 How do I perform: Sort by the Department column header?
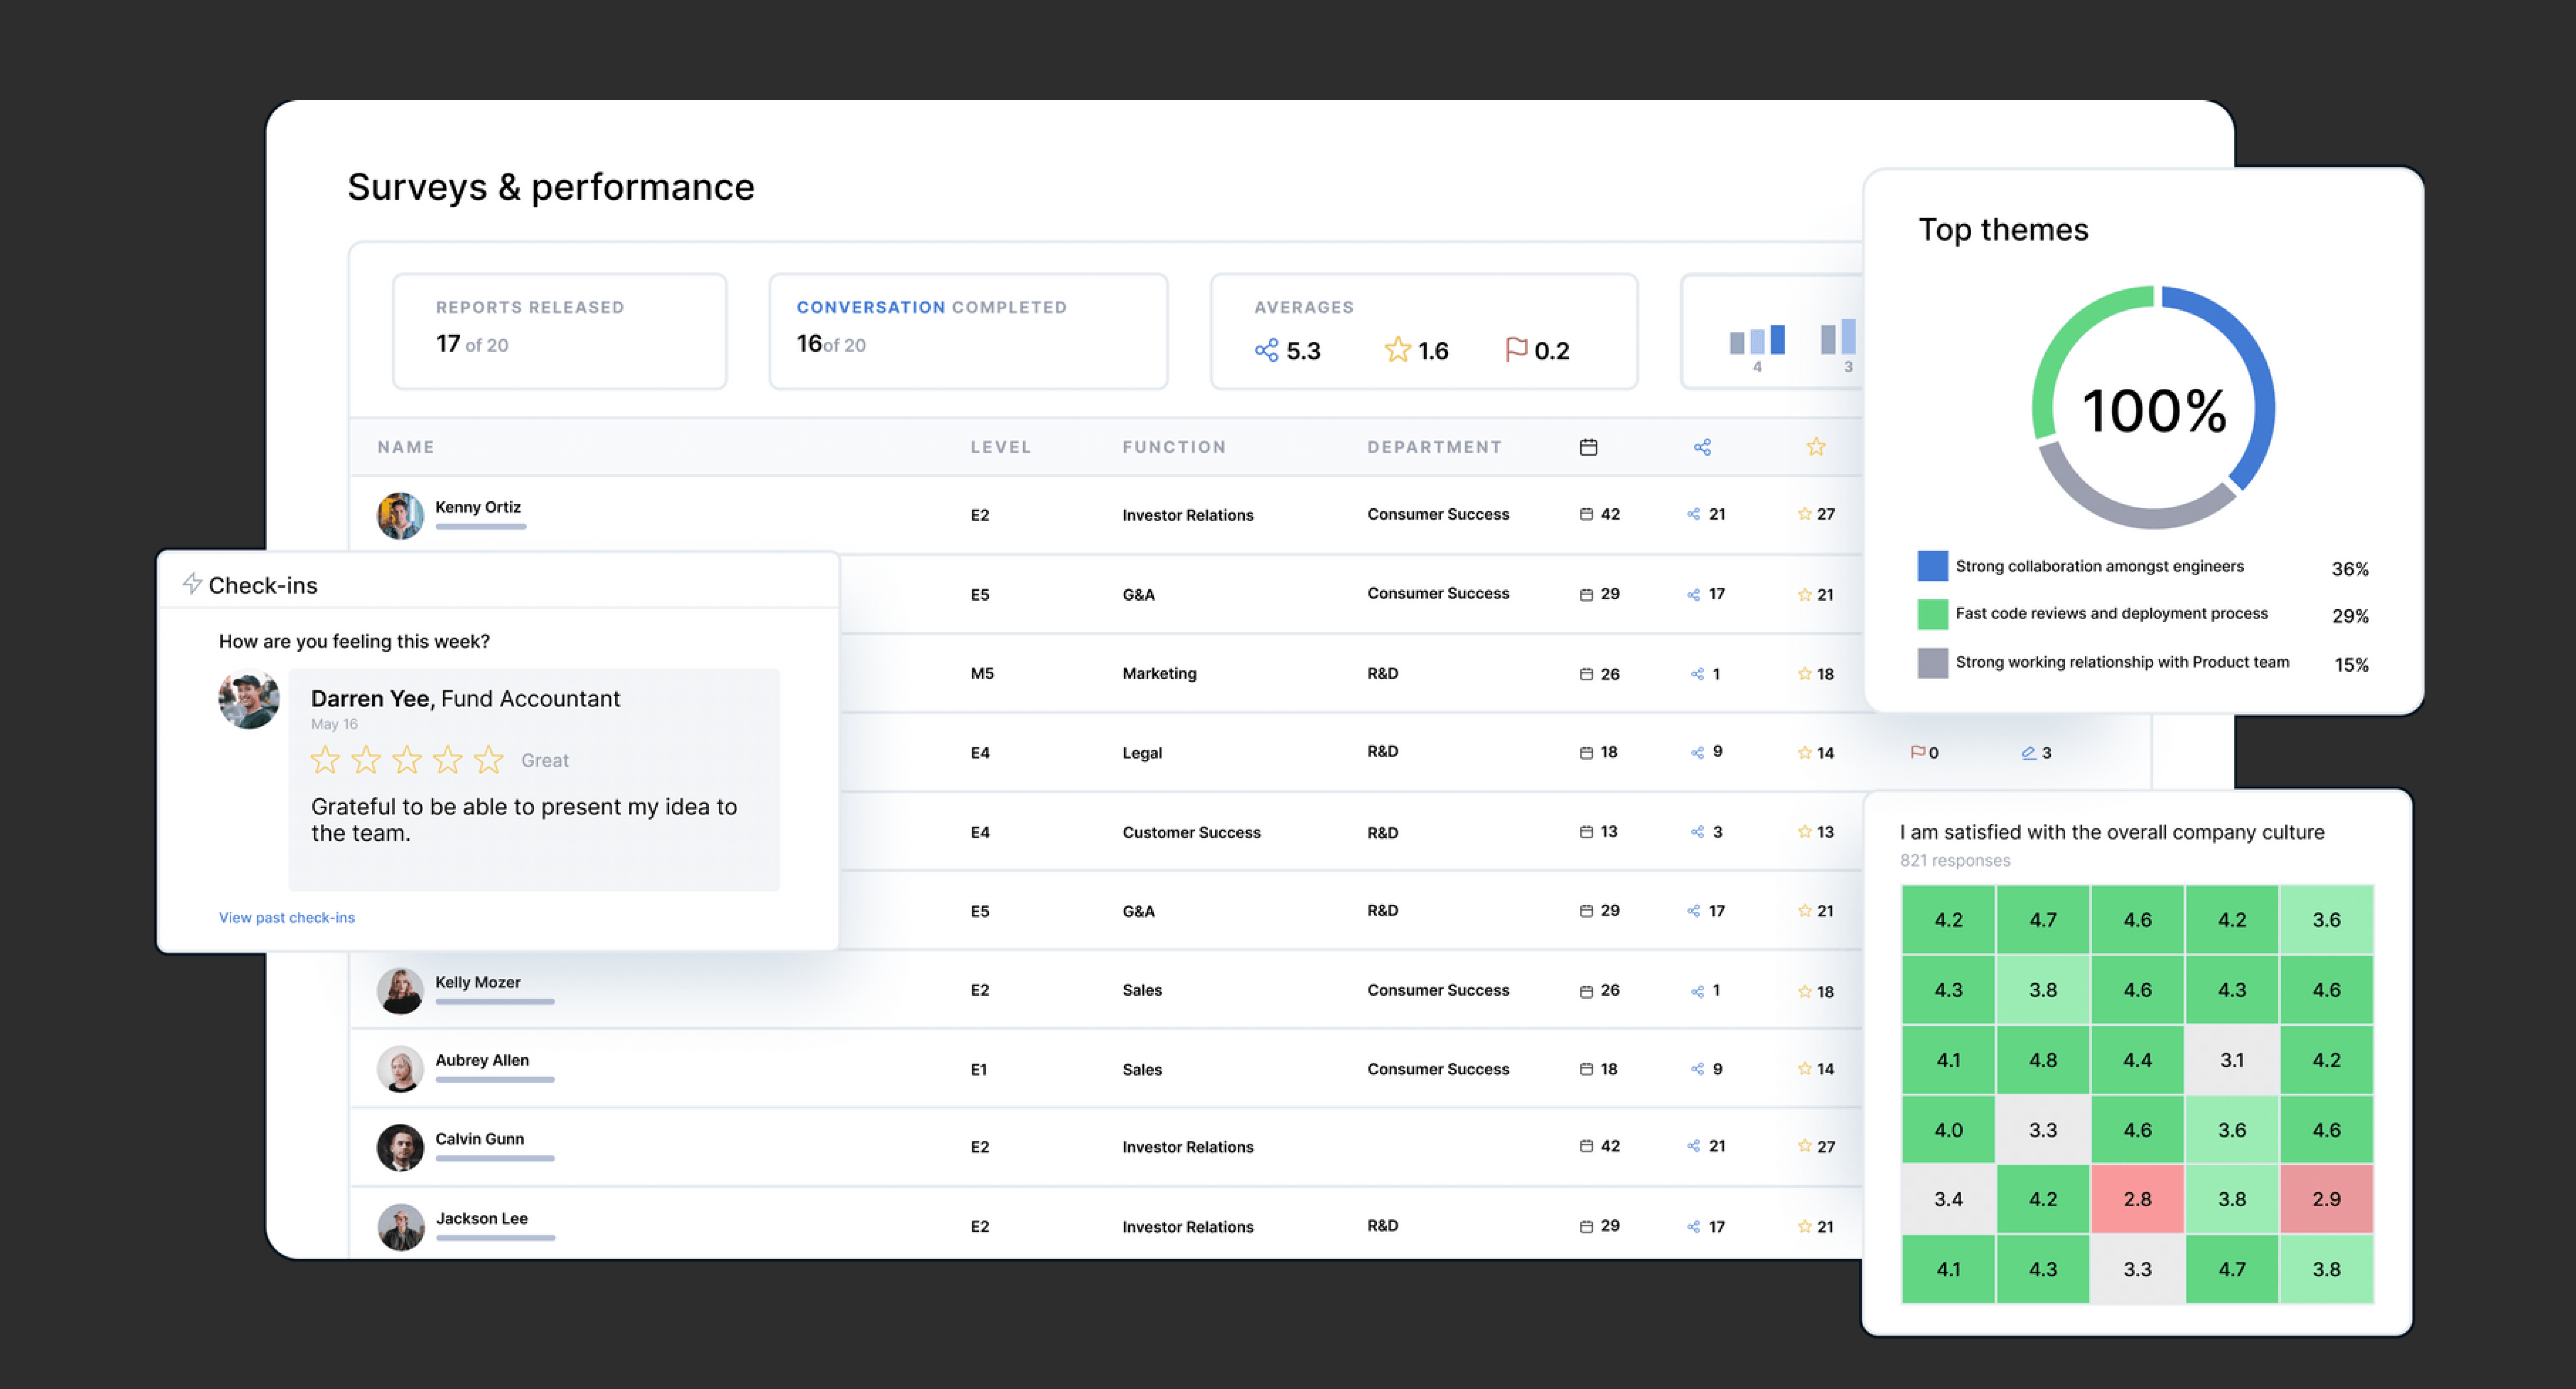click(1434, 447)
